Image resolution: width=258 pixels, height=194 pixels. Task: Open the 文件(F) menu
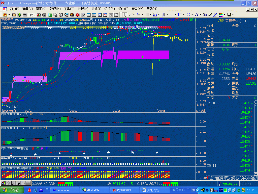[x=14, y=9]
